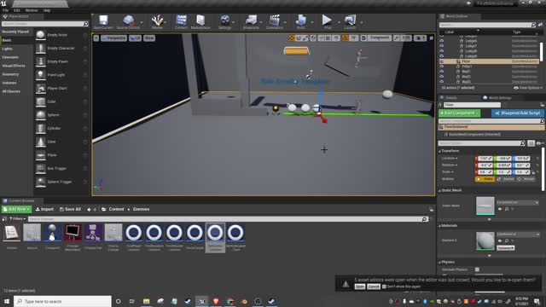Screen dimensions: 546x307
Task: Click the green Add Component button
Action: tap(459, 113)
